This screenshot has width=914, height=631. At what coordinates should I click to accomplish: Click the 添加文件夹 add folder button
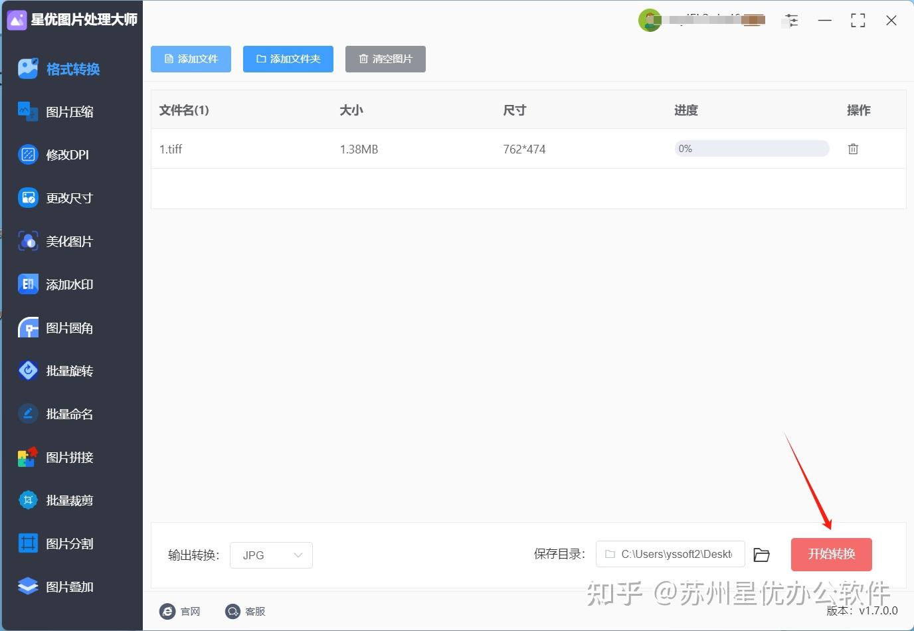(288, 58)
